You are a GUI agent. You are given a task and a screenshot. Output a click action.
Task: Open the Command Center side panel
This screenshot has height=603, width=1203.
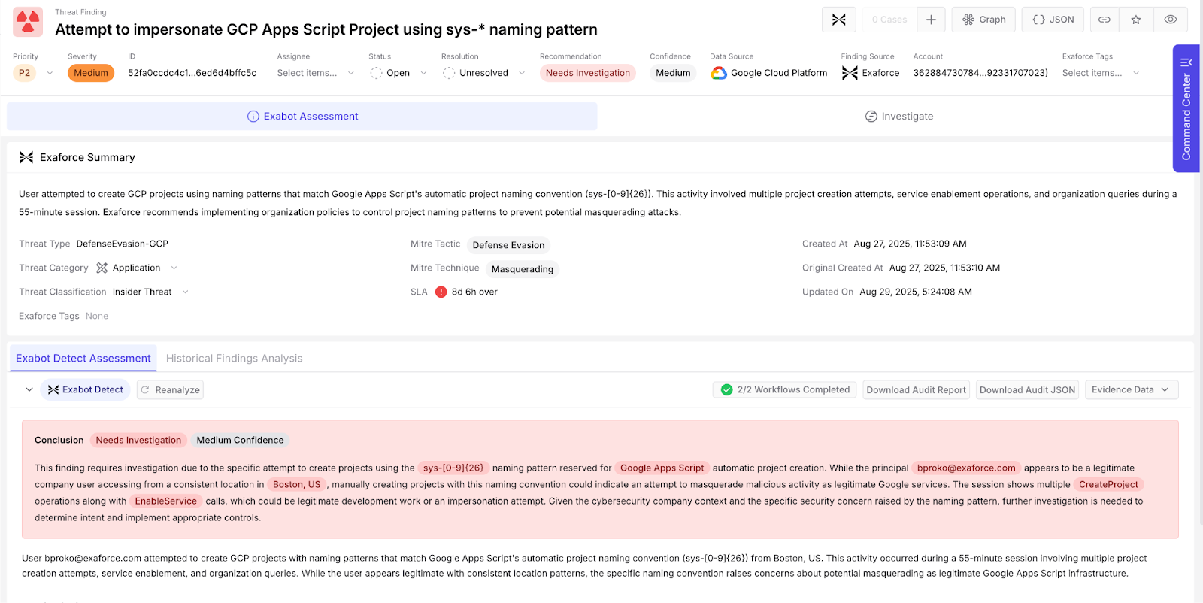click(x=1186, y=108)
